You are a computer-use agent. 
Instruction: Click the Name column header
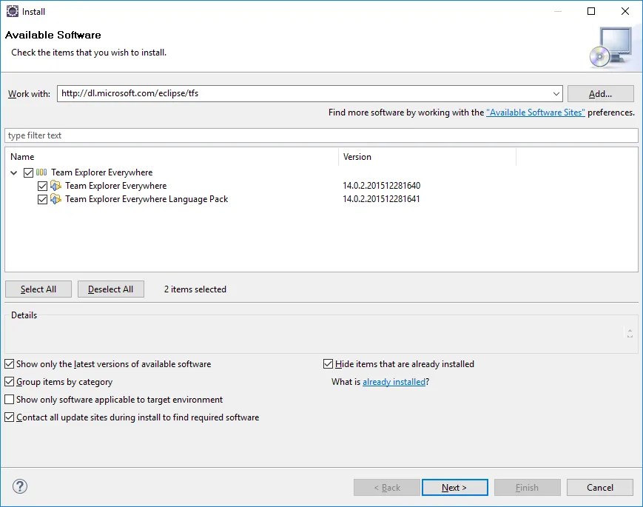click(172, 157)
